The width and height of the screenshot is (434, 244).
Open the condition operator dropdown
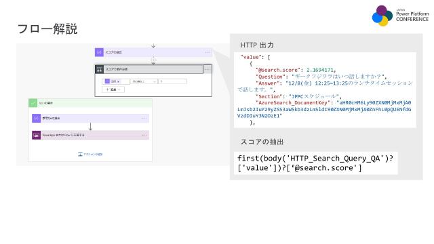pyautogui.click(x=144, y=81)
